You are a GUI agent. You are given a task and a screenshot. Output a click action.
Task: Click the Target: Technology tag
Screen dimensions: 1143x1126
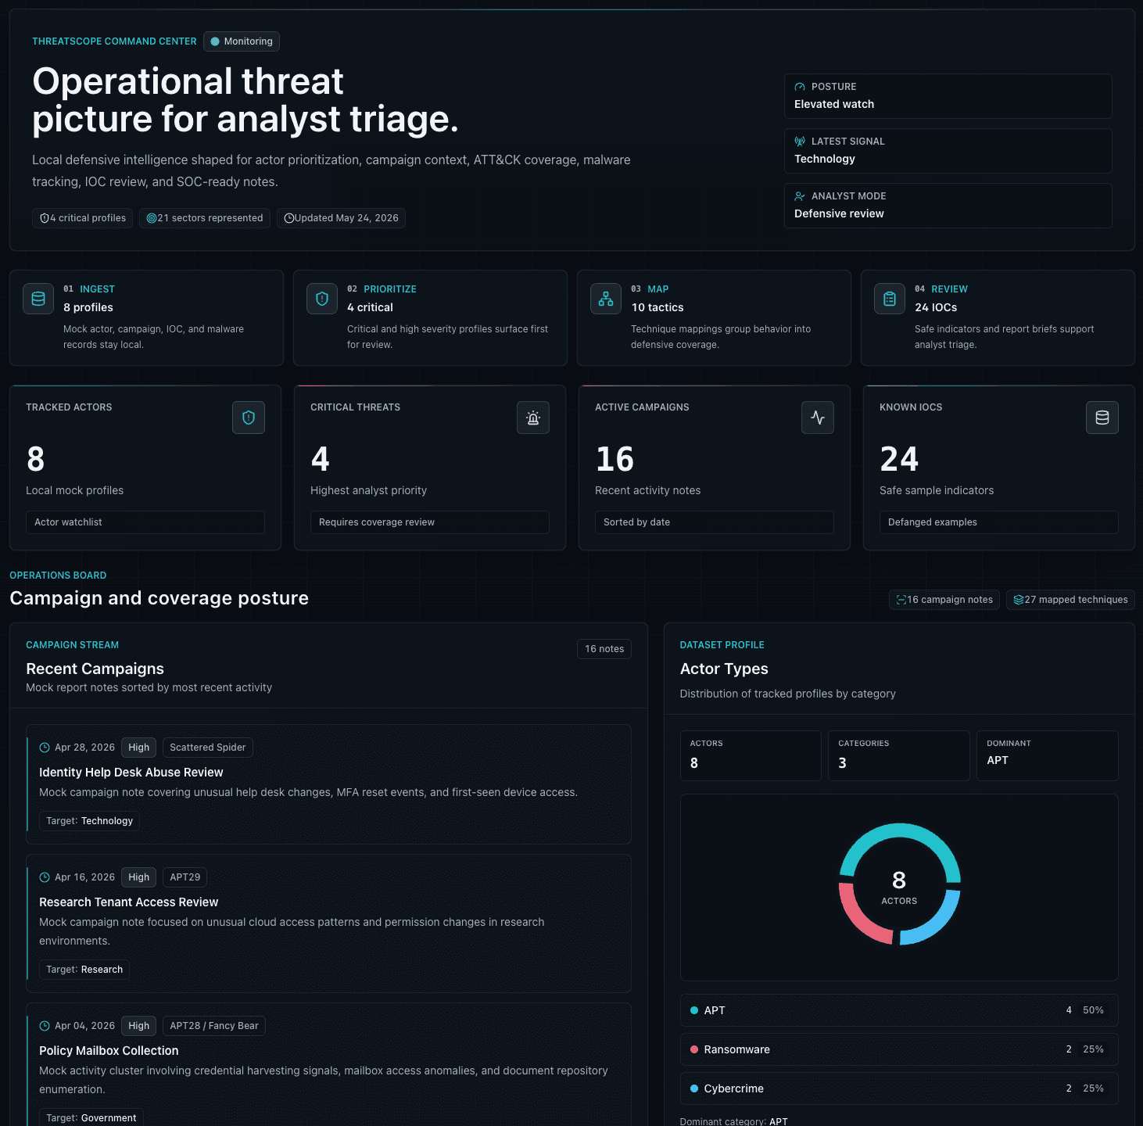pos(89,821)
